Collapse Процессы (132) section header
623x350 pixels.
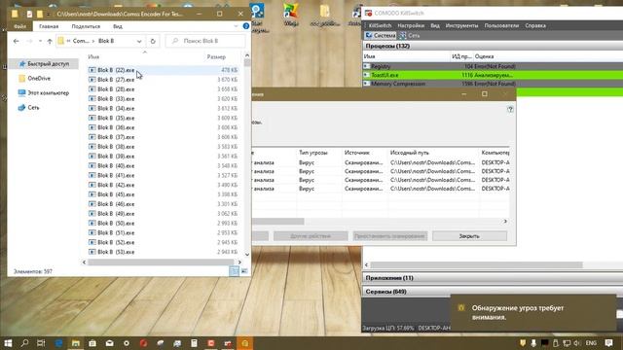pyautogui.click(x=493, y=46)
